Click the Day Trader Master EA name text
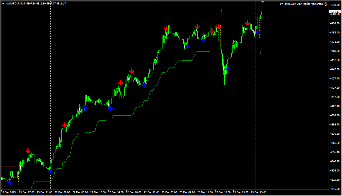 tap(302, 4)
